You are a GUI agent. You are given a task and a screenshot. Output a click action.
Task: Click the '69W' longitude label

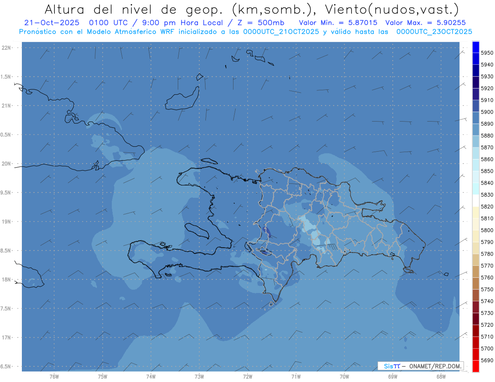tap(393, 377)
